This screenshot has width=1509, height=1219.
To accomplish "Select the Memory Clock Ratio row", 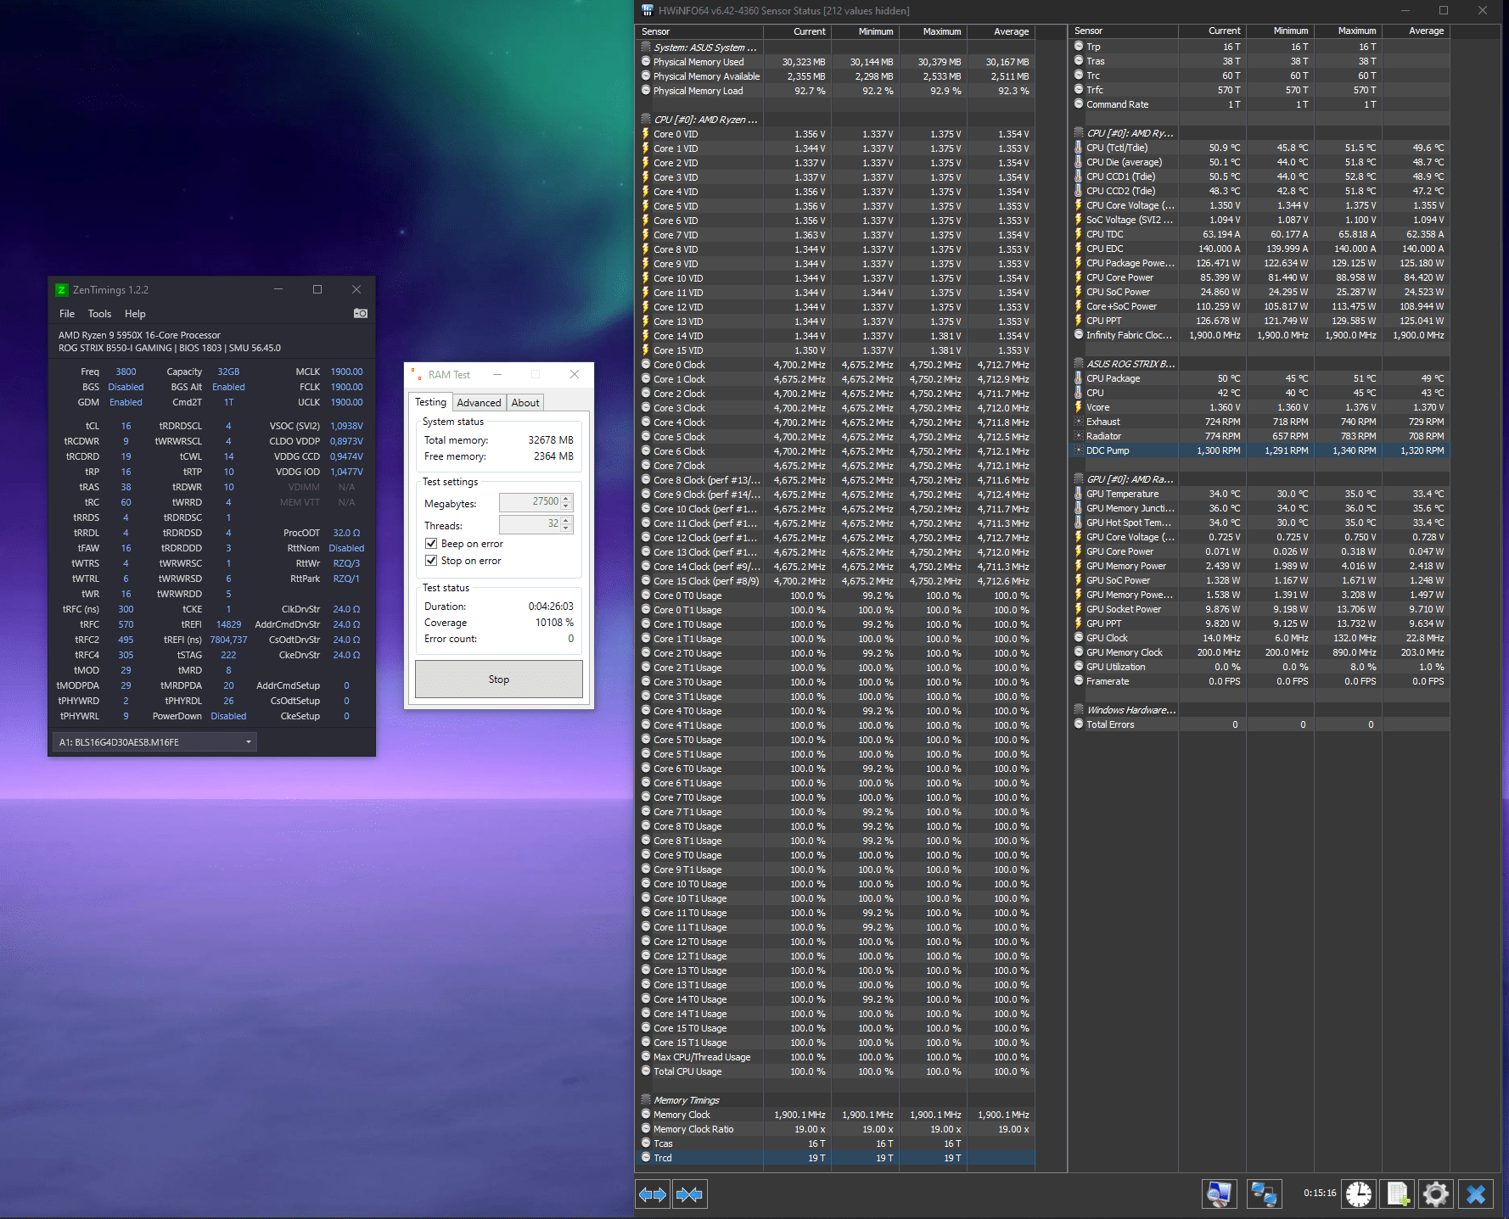I will [x=835, y=1129].
